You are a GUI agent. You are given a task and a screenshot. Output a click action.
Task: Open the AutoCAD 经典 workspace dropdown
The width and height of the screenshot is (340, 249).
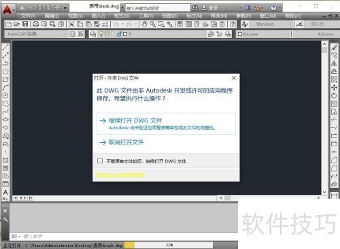click(36, 34)
